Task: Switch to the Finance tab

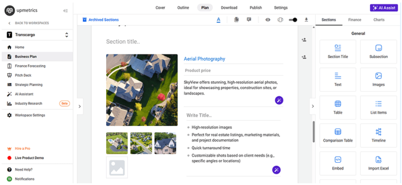Action: (354, 20)
